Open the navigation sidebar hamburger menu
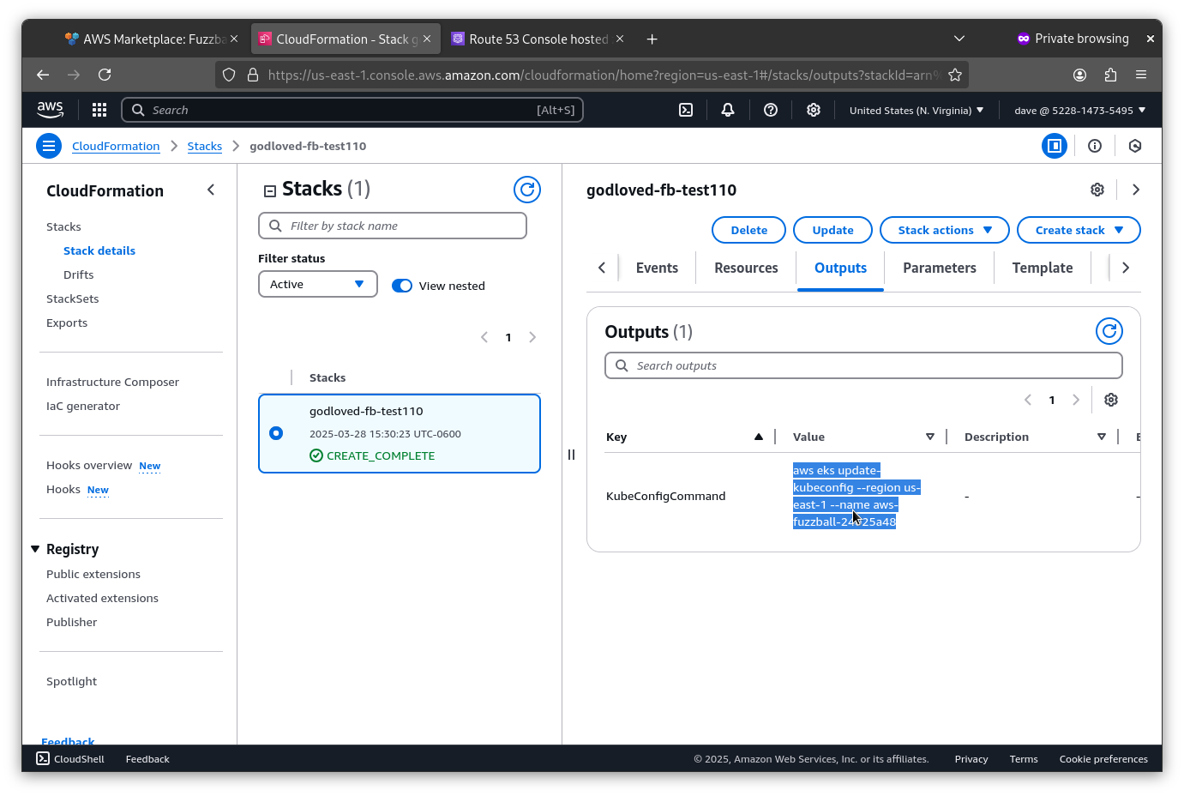 pos(49,146)
